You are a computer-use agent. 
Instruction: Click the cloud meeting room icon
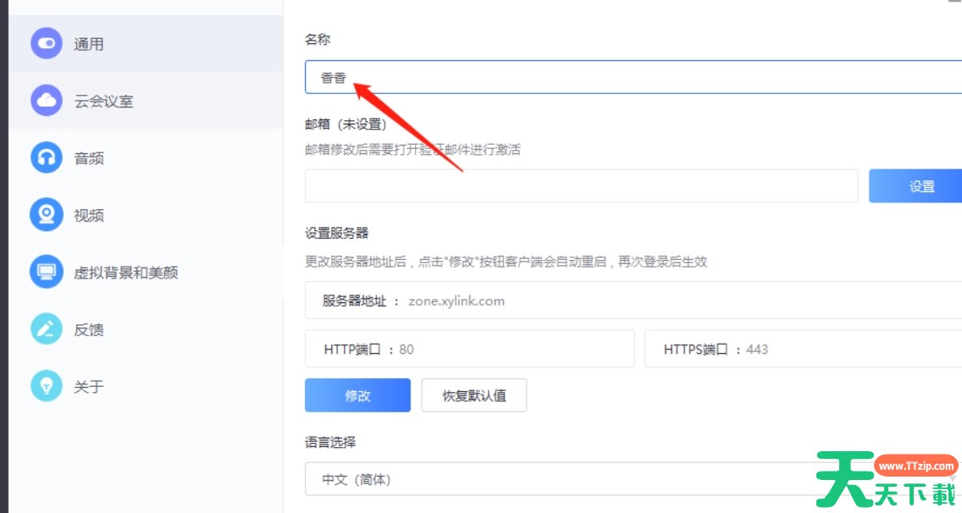[47, 101]
